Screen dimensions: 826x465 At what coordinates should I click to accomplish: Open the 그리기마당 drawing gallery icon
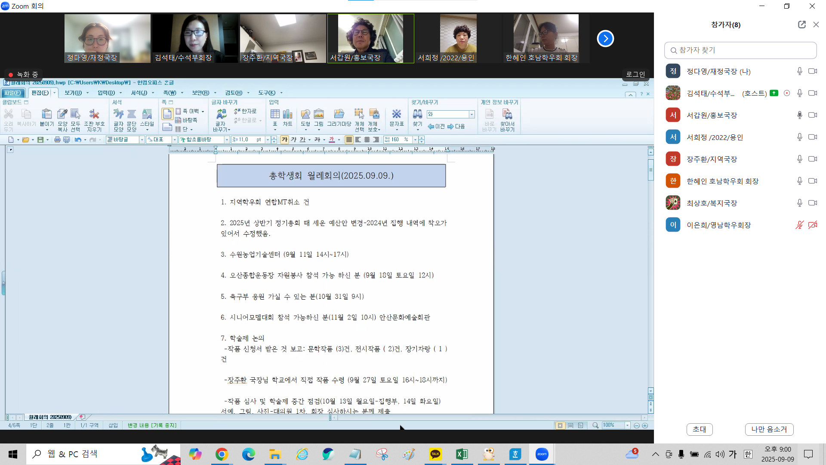pos(339,115)
